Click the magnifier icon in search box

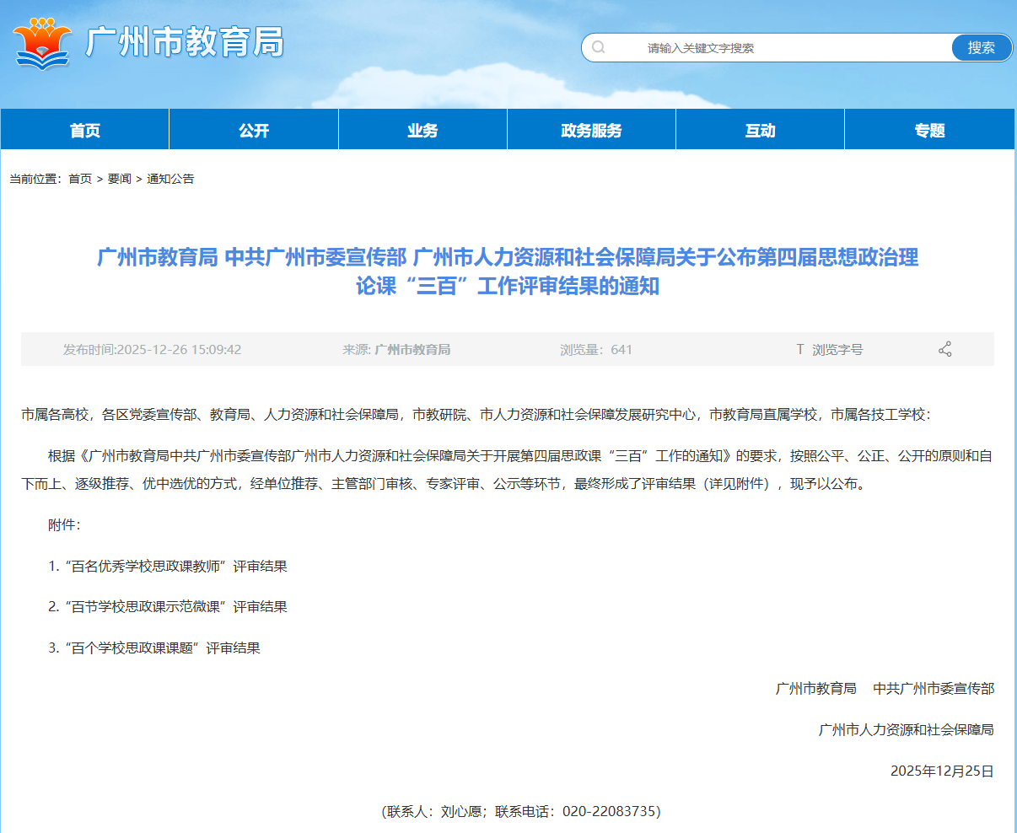(599, 47)
